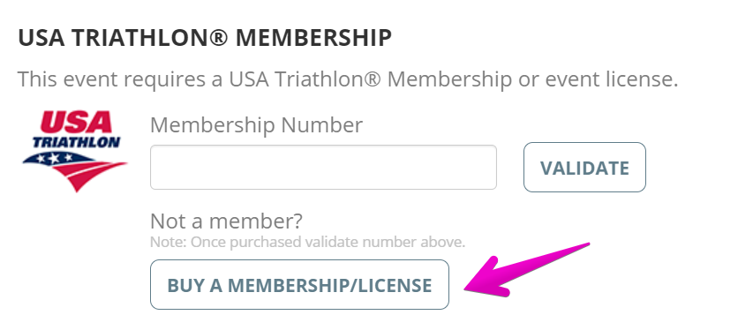Click the 'This event requires' description sentence
Image resolution: width=738 pixels, height=330 pixels.
click(348, 79)
